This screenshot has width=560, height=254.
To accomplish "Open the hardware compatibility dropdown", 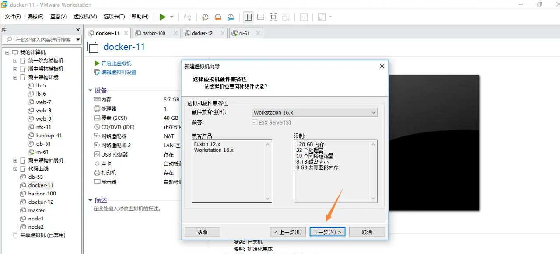I will pos(374,112).
